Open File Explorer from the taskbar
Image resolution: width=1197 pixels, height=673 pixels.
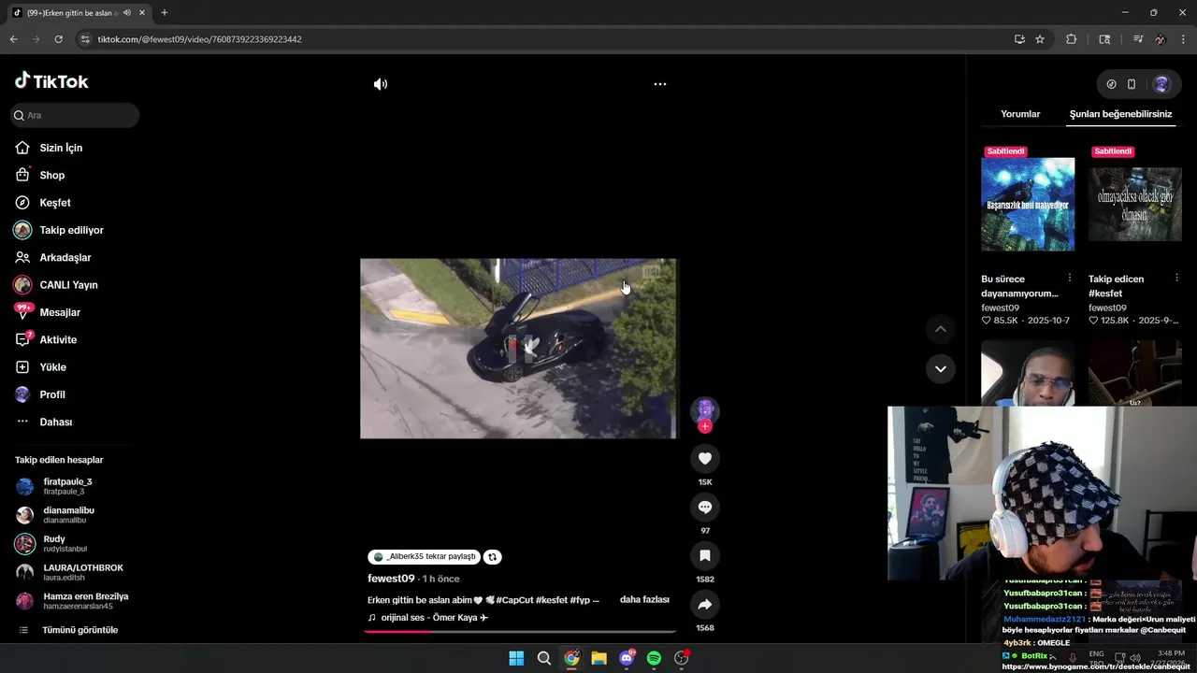click(x=598, y=658)
